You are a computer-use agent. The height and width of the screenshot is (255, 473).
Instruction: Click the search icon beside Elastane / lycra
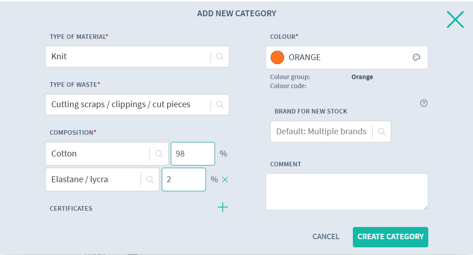[x=150, y=179]
